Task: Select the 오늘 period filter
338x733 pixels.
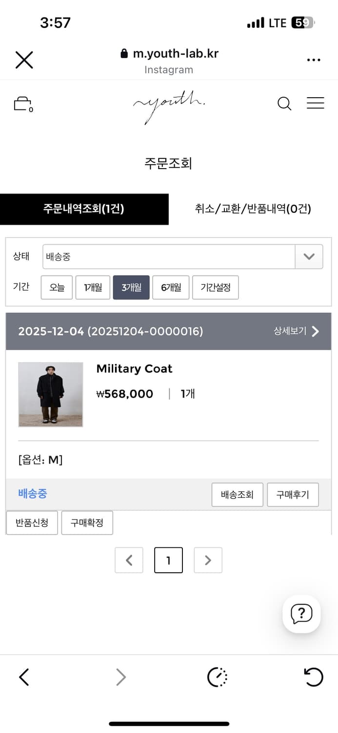Action: pyautogui.click(x=56, y=287)
